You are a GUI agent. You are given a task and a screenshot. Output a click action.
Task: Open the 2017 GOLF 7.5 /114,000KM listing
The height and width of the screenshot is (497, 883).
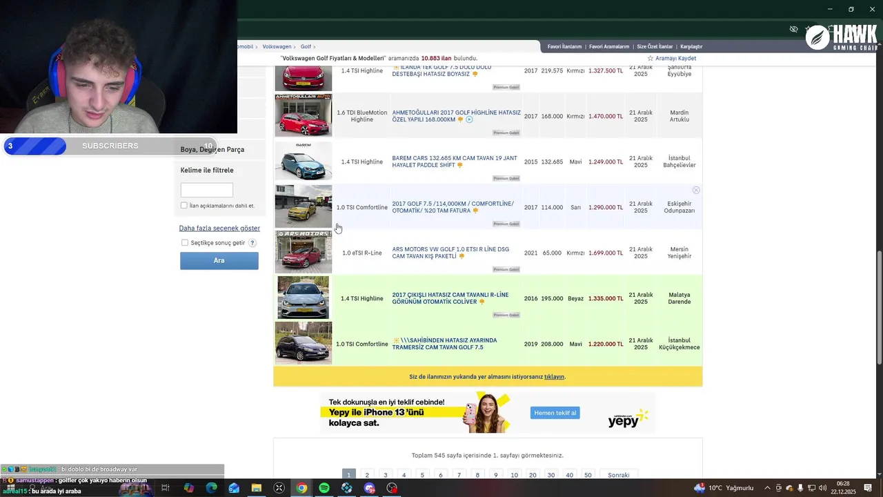[453, 207]
